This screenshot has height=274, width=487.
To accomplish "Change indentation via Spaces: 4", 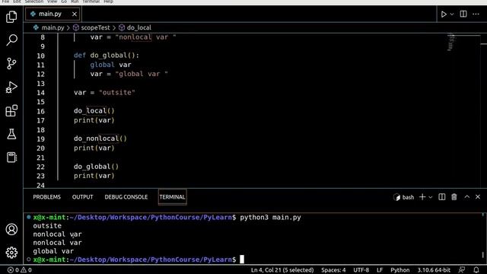I will 333,270.
